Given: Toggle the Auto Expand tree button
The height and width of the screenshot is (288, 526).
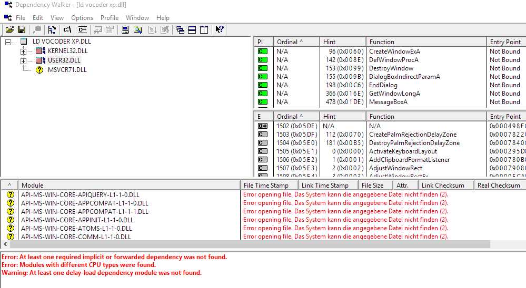Looking at the screenshot, I should click(x=52, y=30).
